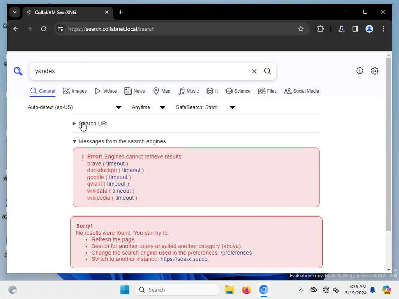Image resolution: width=399 pixels, height=299 pixels.
Task: Select the Chromium taskbar icon
Action: click(264, 290)
